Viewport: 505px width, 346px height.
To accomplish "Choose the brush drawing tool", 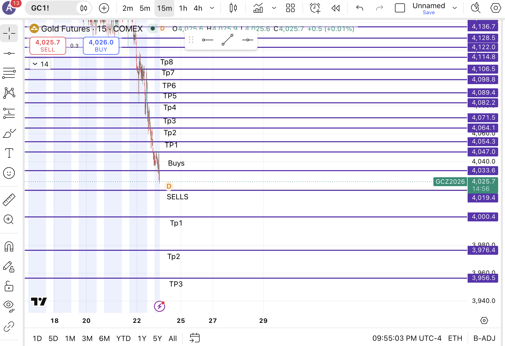I will (x=9, y=133).
